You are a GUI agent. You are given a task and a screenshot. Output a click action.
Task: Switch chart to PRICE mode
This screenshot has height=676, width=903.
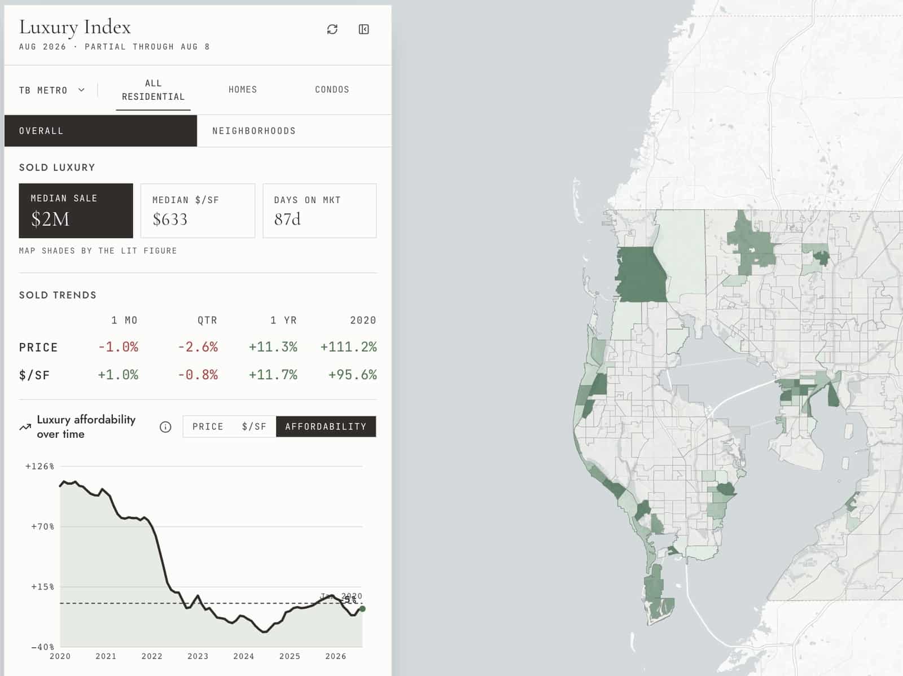click(x=208, y=427)
